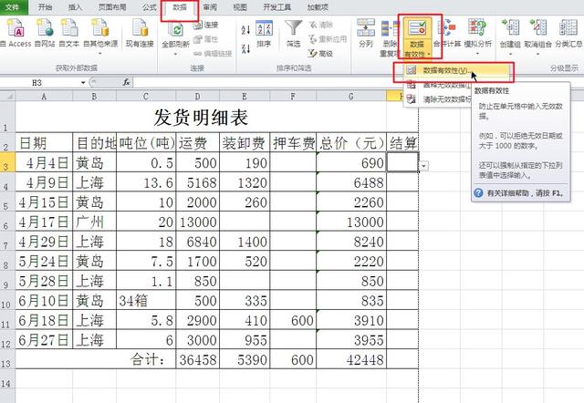Switch to the Review (审阅) tab
This screenshot has height=403, width=584.
pyautogui.click(x=211, y=7)
